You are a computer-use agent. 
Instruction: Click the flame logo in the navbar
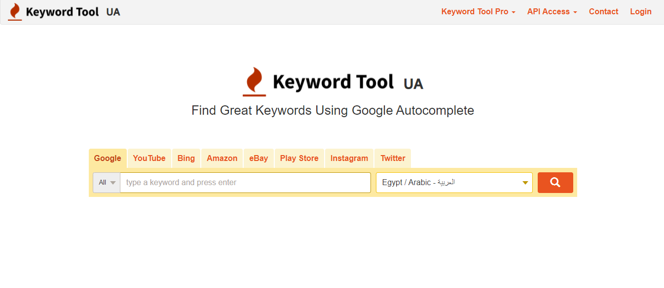pyautogui.click(x=15, y=12)
